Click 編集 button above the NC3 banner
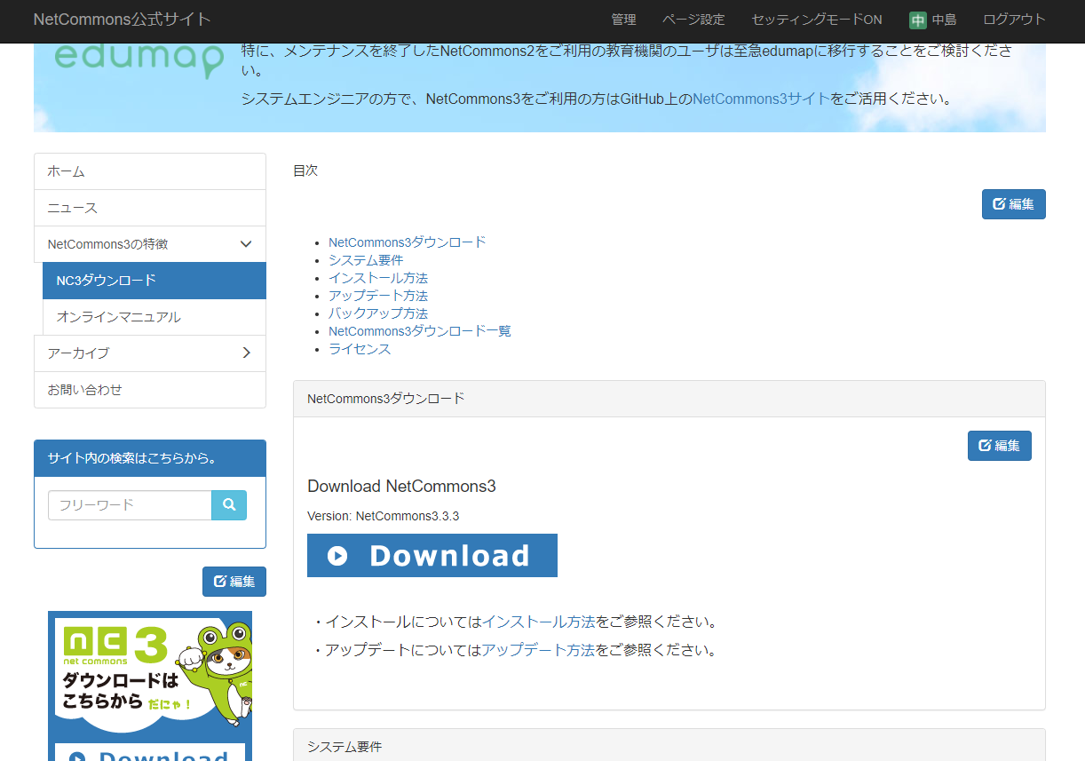This screenshot has height=761, width=1085. pos(234,582)
